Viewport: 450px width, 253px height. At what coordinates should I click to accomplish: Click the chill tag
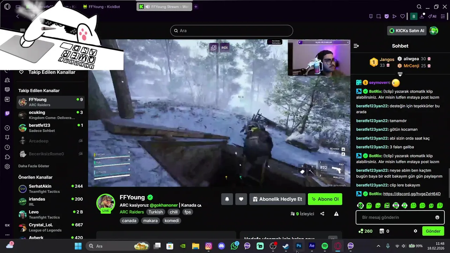pyautogui.click(x=174, y=212)
